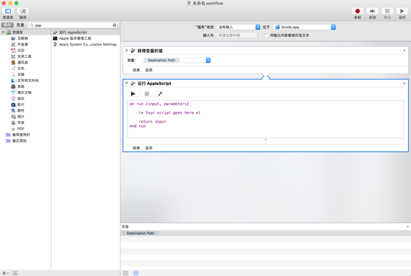
Task: Select the 实用工具 category
Action: [x=24, y=56]
